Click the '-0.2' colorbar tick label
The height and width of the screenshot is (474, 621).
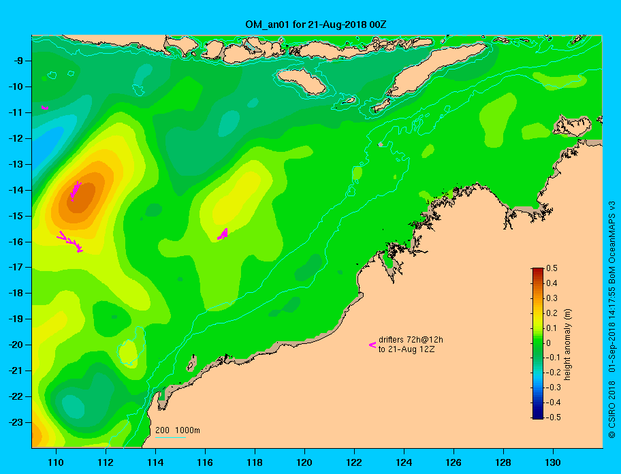pos(554,373)
